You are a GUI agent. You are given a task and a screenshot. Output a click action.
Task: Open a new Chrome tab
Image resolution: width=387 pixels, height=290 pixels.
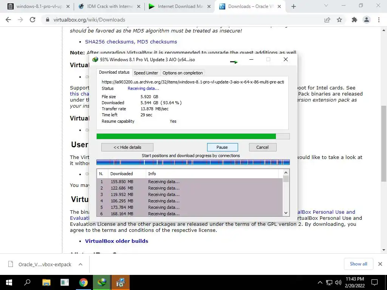[x=293, y=7]
